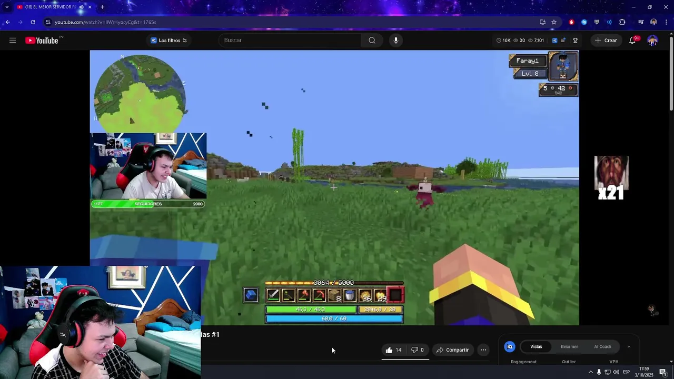This screenshot has height=379, width=674.
Task: Click the vidIQ round logo in stats panel
Action: (509, 347)
